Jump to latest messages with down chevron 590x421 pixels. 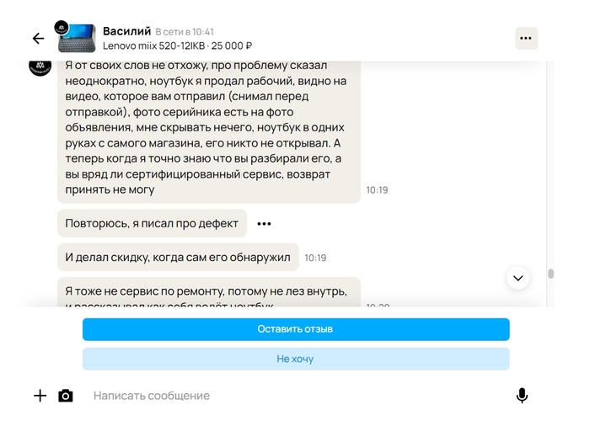518,277
